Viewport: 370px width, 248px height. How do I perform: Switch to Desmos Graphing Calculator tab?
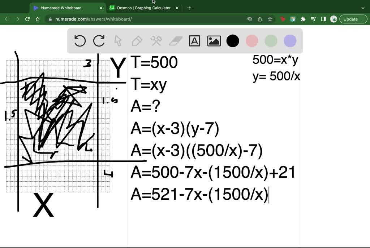click(x=143, y=8)
